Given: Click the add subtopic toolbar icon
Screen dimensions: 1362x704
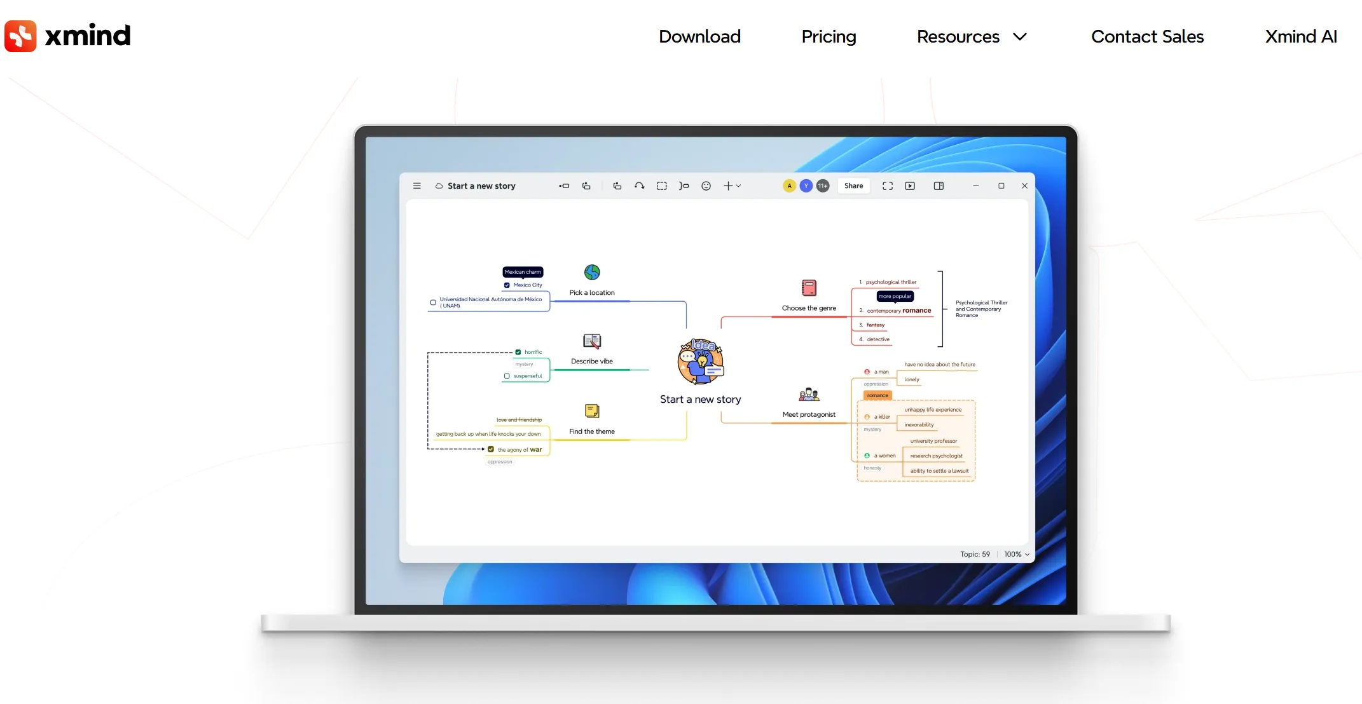Looking at the screenshot, I should [586, 186].
